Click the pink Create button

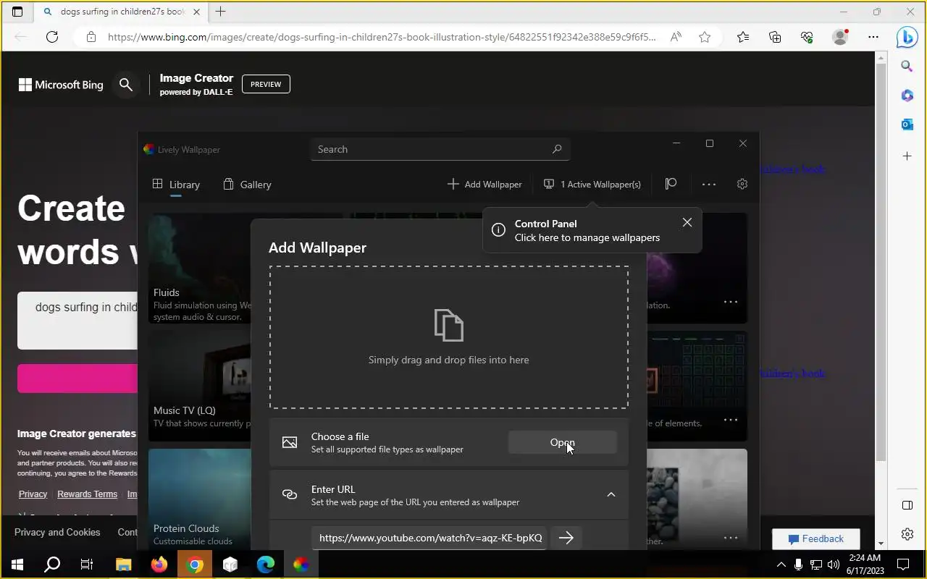click(x=77, y=379)
